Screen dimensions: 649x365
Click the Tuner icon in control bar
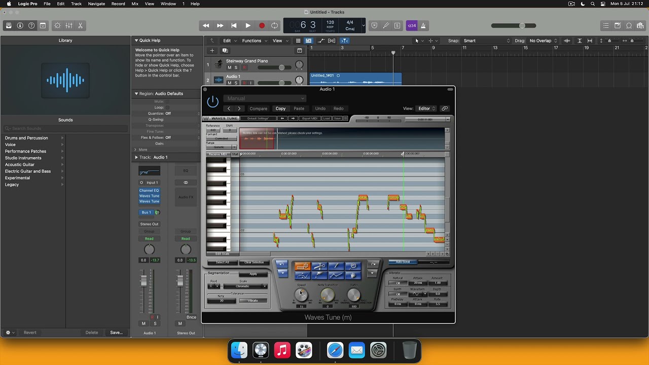click(x=386, y=25)
